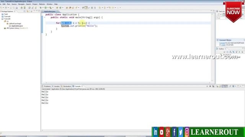The width and height of the screenshot is (245, 137).
Task: Select the Task List view tab
Action: pos(220,11)
